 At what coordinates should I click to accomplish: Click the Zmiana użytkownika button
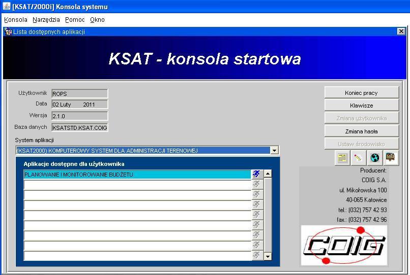(x=361, y=118)
